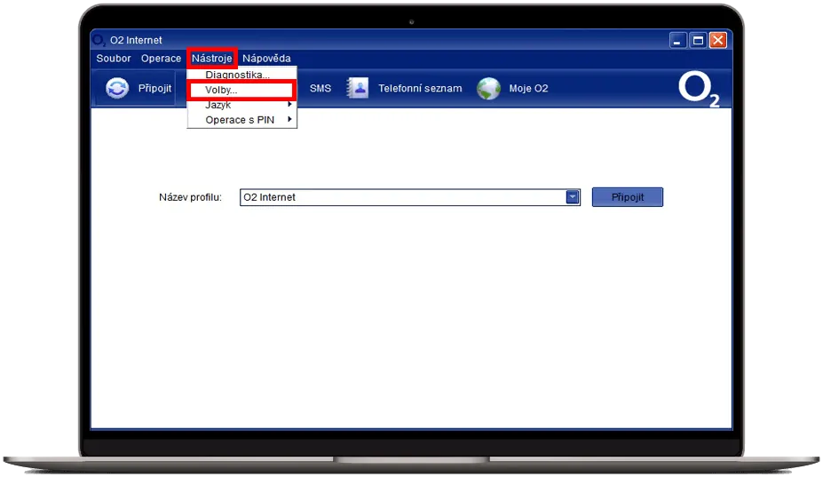
Task: Click the Připojit refresh globe icon
Action: click(117, 88)
